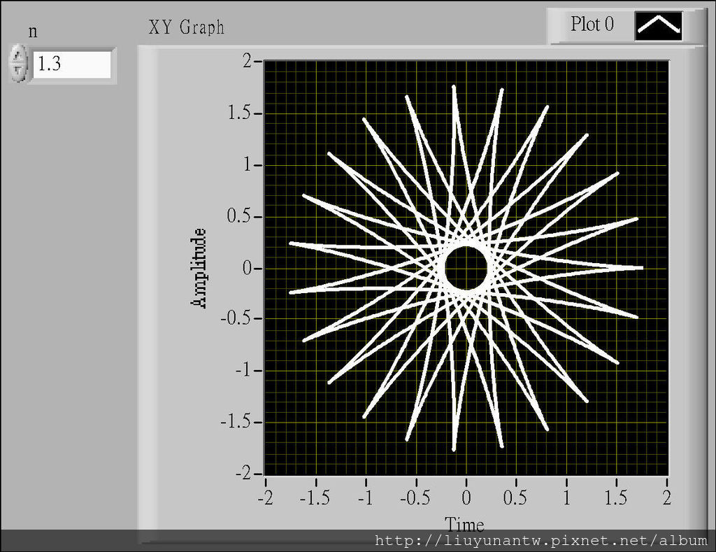The height and width of the screenshot is (552, 716).
Task: Click the Time x-axis label
Action: pyautogui.click(x=464, y=524)
